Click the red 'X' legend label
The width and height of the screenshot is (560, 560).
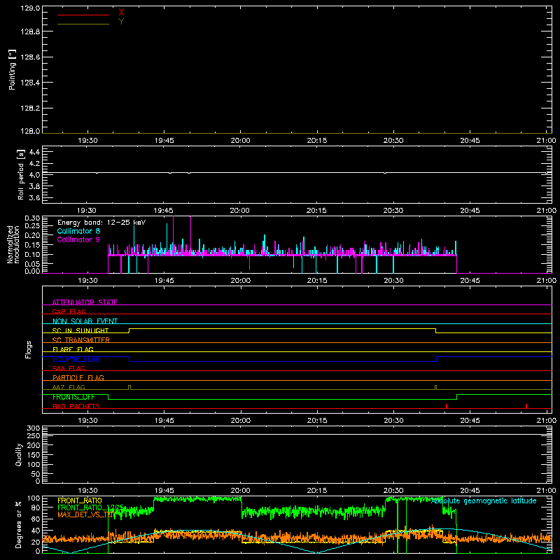(x=121, y=13)
